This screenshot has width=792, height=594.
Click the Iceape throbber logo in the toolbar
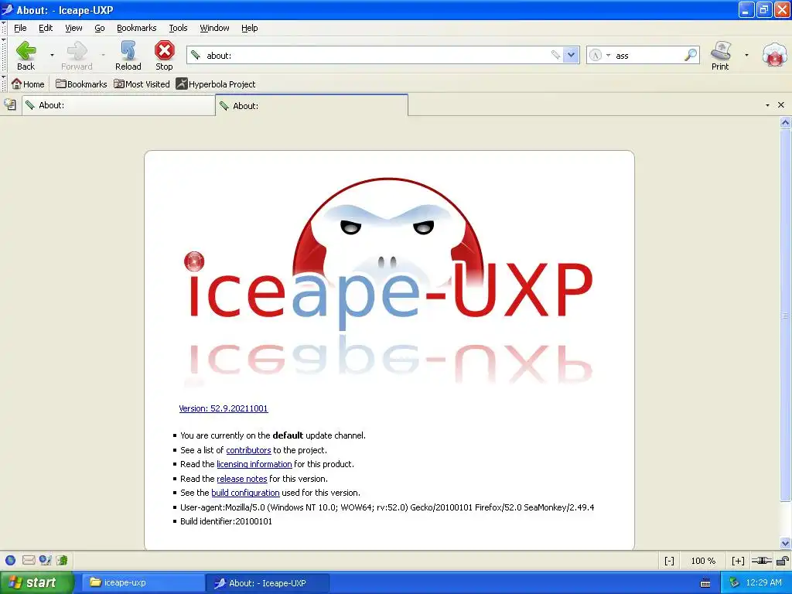click(x=774, y=55)
